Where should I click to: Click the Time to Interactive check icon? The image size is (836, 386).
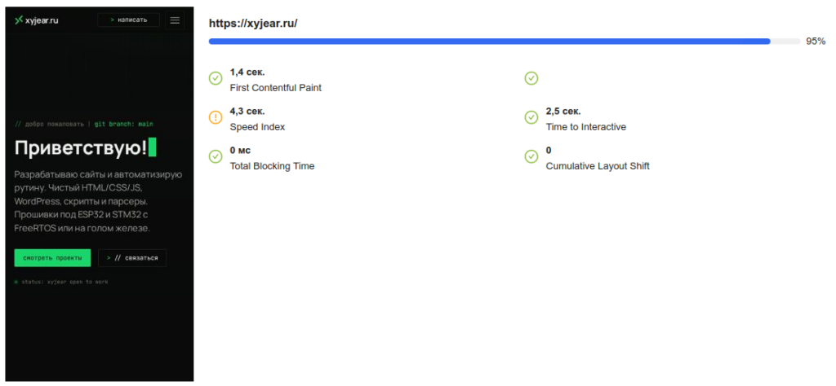pyautogui.click(x=531, y=117)
